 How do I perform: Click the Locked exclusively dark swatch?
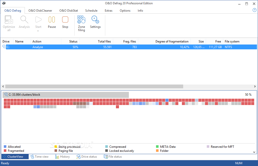107,151
